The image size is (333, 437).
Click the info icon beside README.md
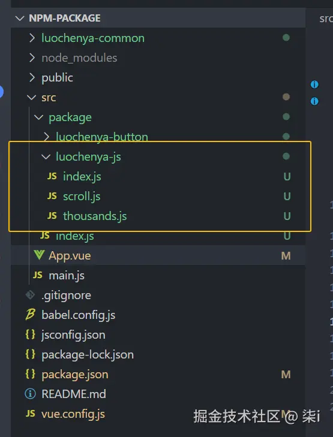coord(30,394)
